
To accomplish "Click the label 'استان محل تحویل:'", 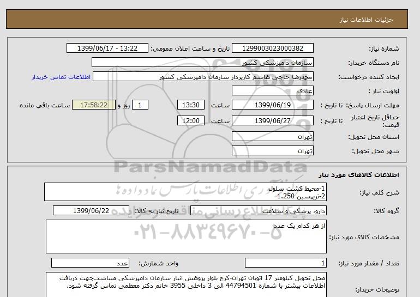I will [x=374, y=137].
